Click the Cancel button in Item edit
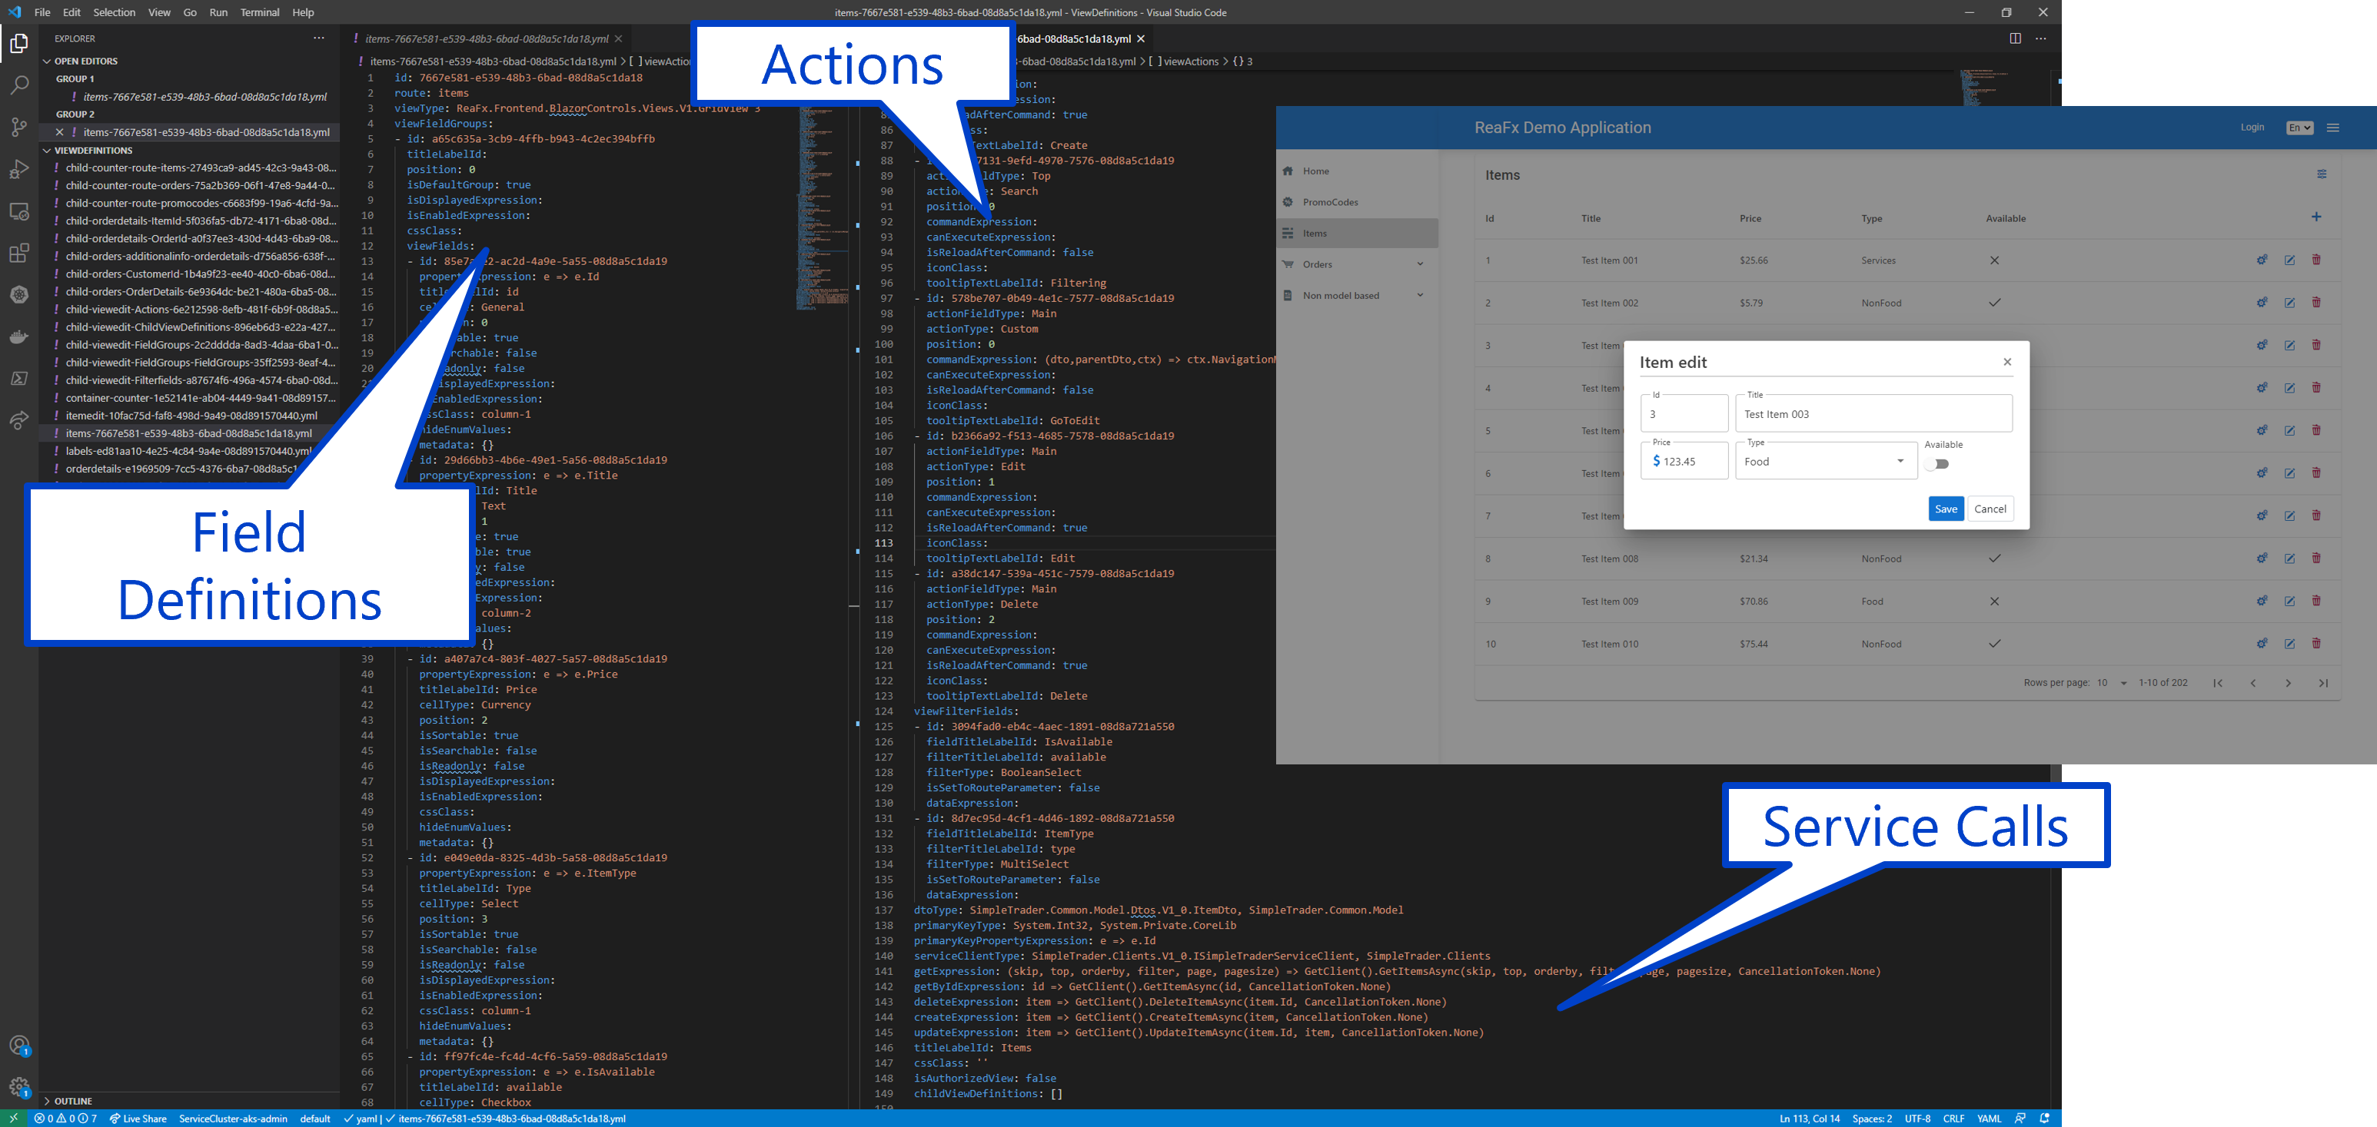The image size is (2377, 1127). coord(1990,509)
